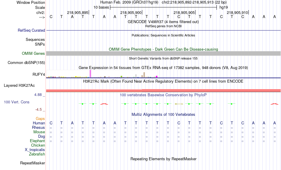
Task: Click the chr2: ruler label
Action: tap(41, 12)
